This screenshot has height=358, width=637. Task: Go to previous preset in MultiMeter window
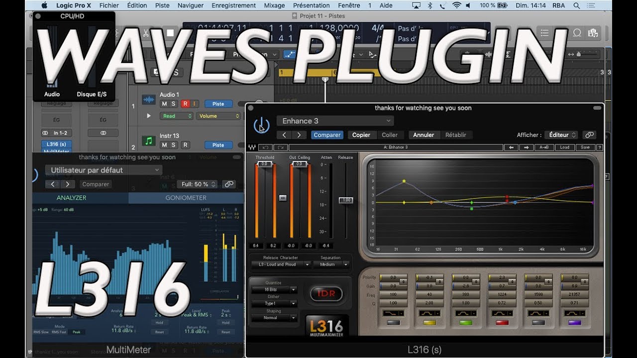pyautogui.click(x=52, y=184)
